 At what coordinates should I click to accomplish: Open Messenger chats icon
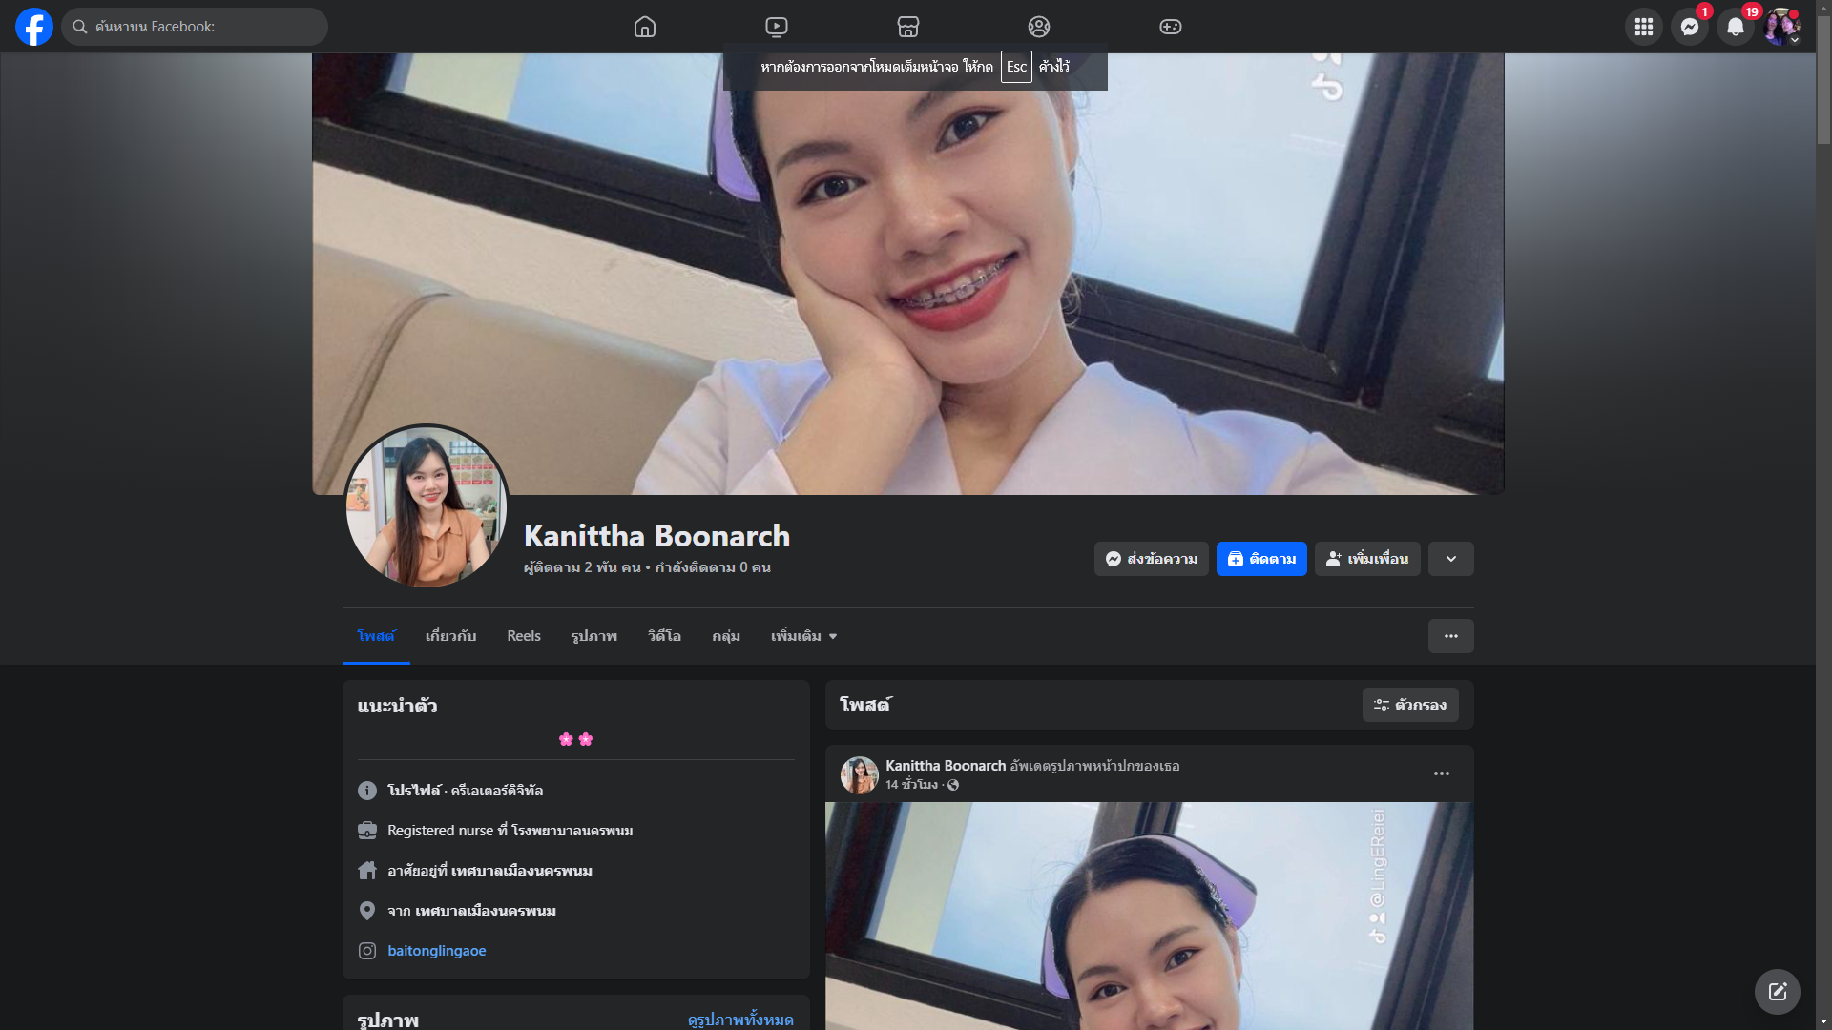pyautogui.click(x=1690, y=27)
